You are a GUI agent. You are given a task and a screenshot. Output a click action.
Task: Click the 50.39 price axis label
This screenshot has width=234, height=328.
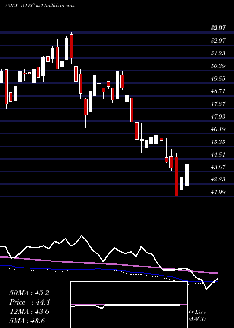click(218, 66)
